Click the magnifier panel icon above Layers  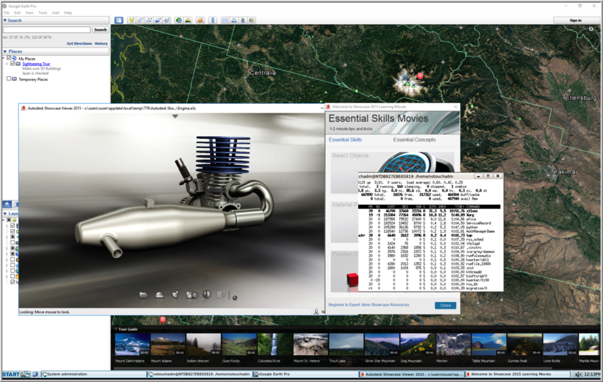point(7,204)
